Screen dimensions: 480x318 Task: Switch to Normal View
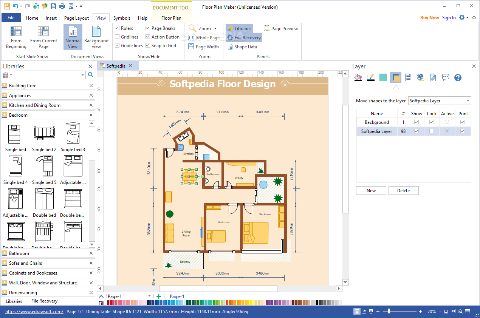(73, 37)
